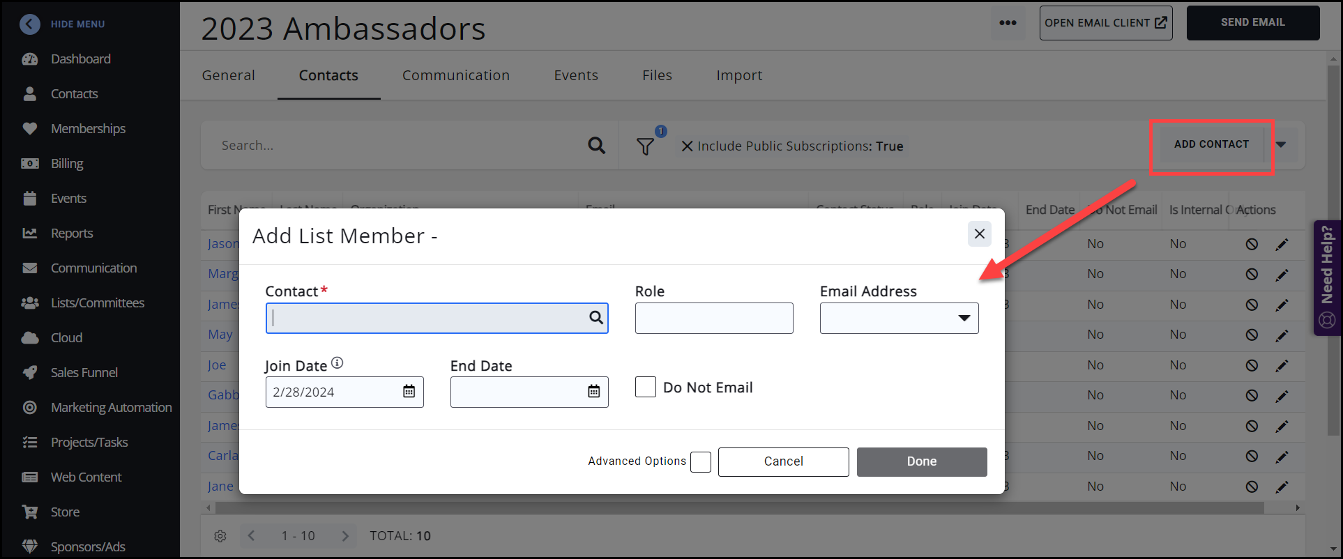Open the End Date calendar picker

(593, 392)
